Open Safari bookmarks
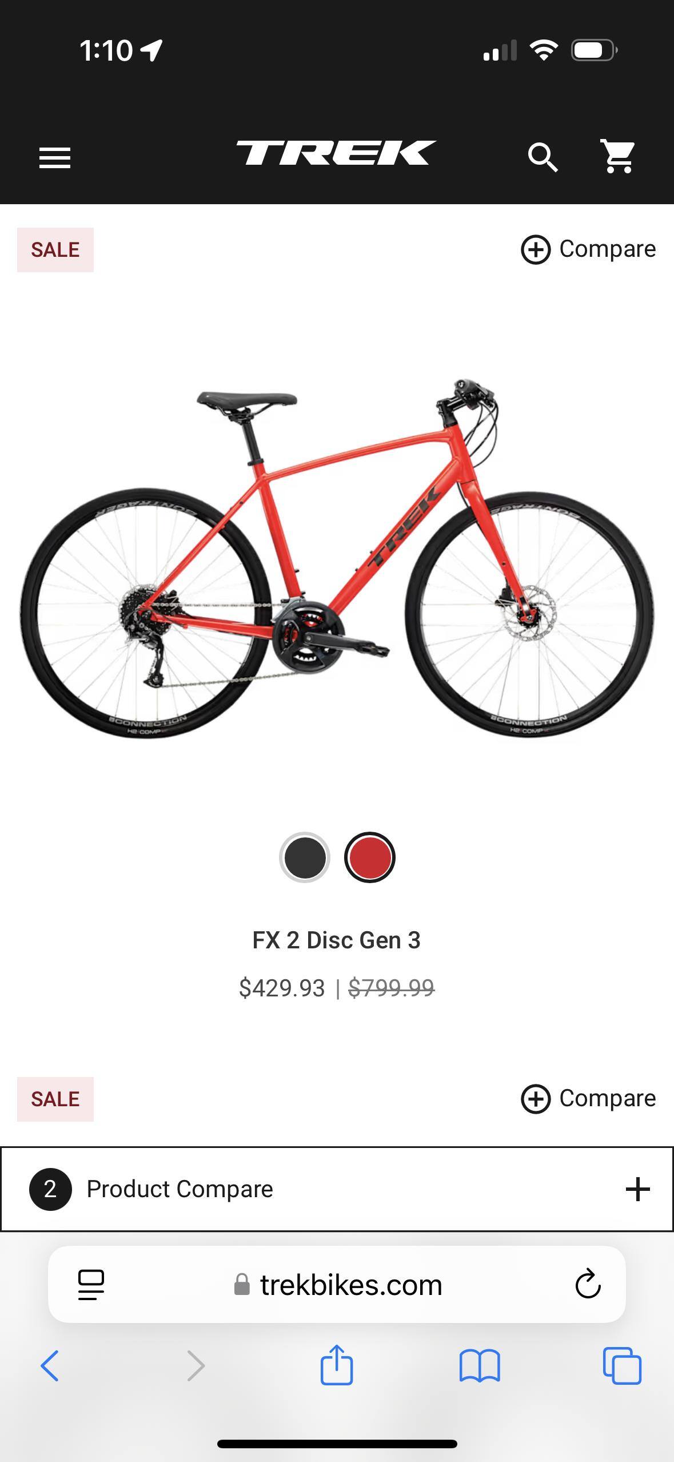This screenshot has width=674, height=1462. (480, 1366)
